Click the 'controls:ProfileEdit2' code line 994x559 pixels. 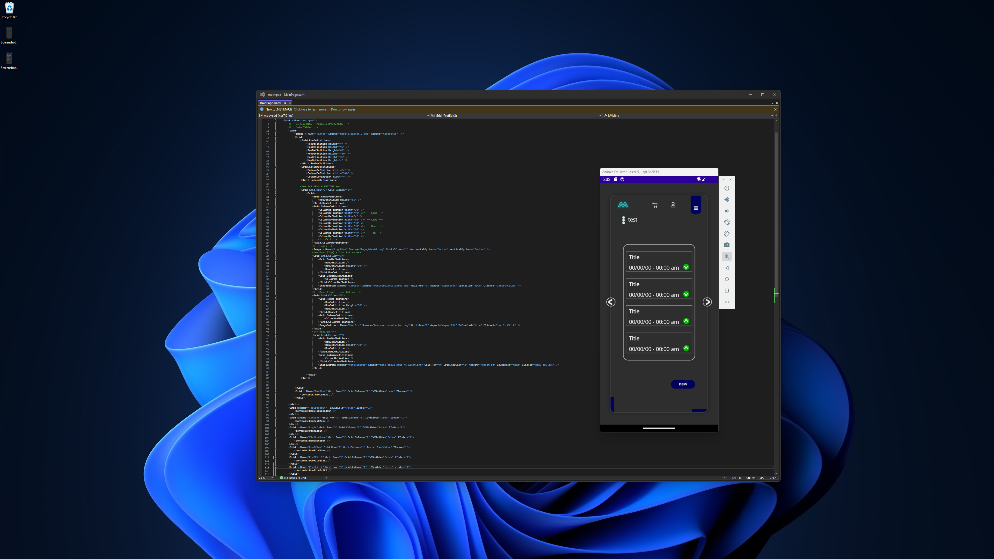coord(313,471)
